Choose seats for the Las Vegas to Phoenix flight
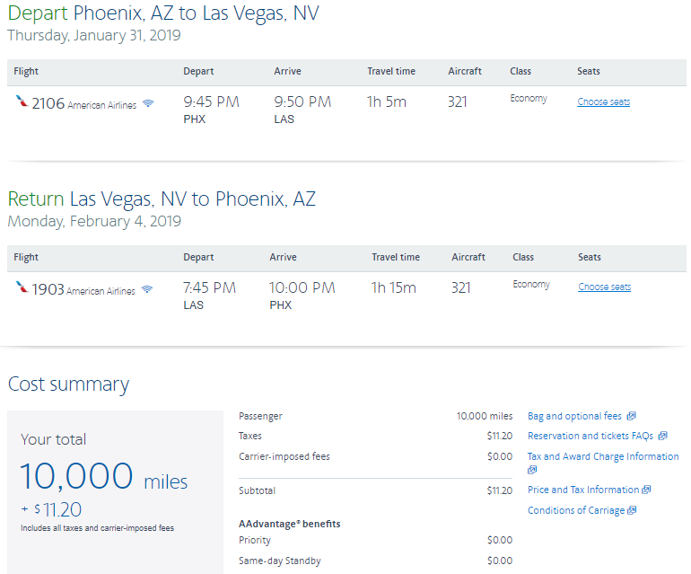The height and width of the screenshot is (574, 691). coord(604,287)
